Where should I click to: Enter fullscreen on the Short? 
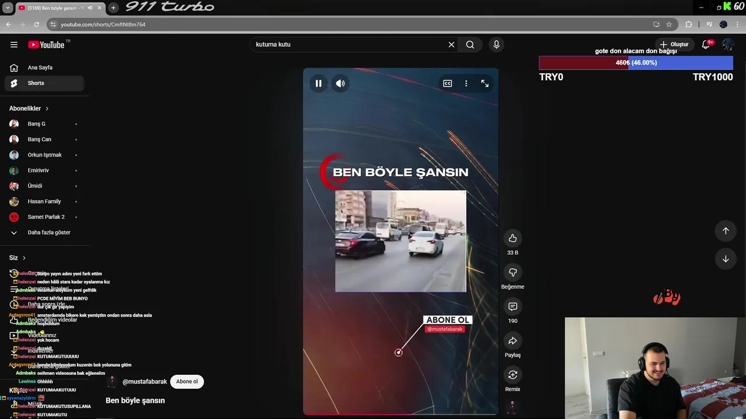pyautogui.click(x=485, y=83)
